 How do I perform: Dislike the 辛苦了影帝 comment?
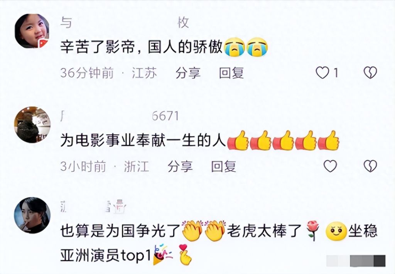click(370, 73)
